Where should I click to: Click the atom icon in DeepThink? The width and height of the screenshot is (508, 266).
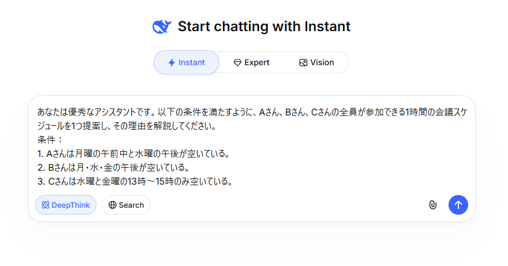pos(46,205)
